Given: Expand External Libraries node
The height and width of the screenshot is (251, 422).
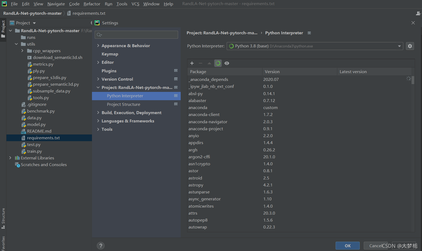Looking at the screenshot, I should (x=10, y=158).
